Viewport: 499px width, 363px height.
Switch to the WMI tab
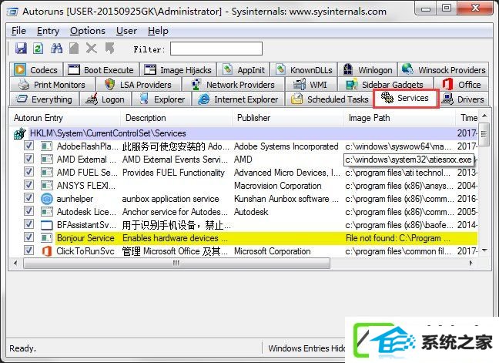310,85
